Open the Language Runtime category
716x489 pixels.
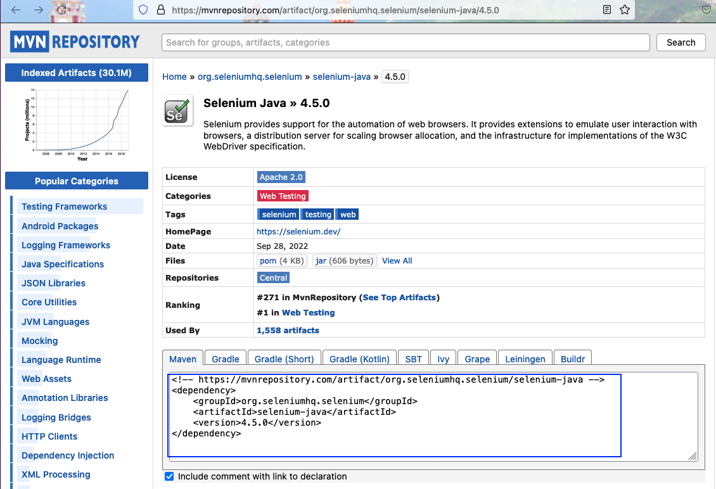point(61,360)
